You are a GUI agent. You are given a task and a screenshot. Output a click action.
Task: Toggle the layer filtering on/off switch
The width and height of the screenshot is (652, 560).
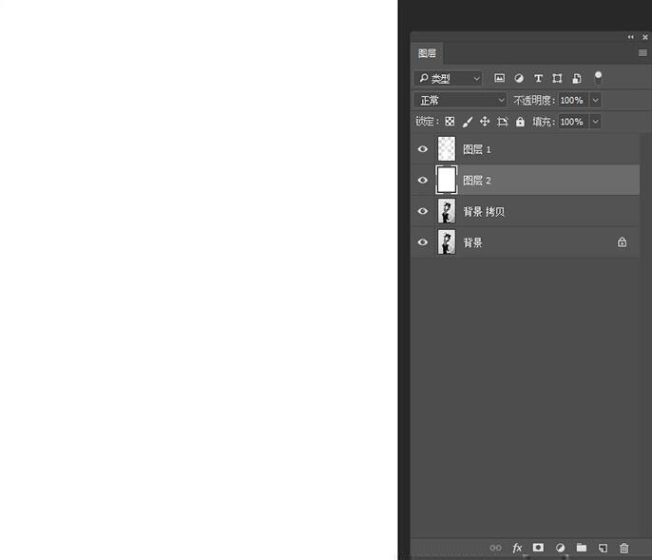click(598, 77)
